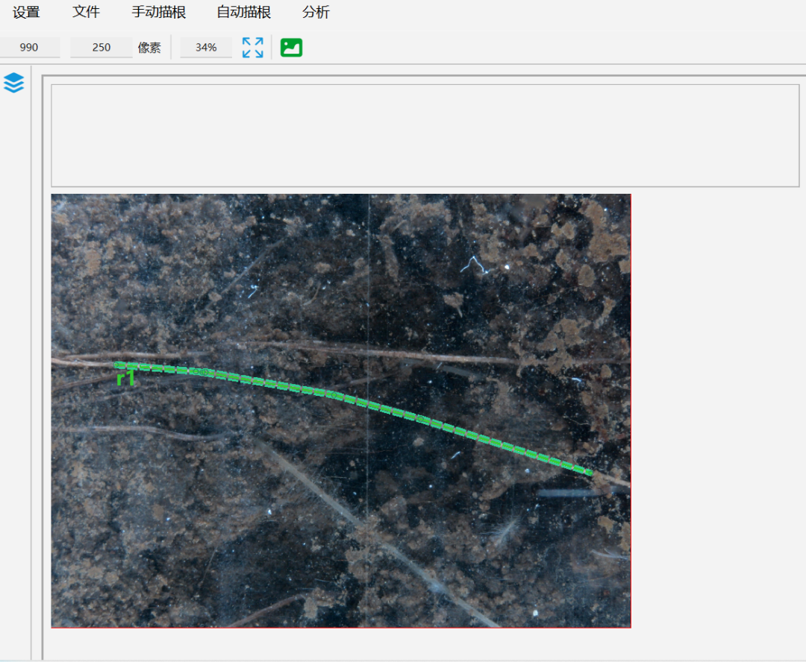Screen dimensions: 806x662
Task: Click the left start of the green root trace
Action: (117, 365)
